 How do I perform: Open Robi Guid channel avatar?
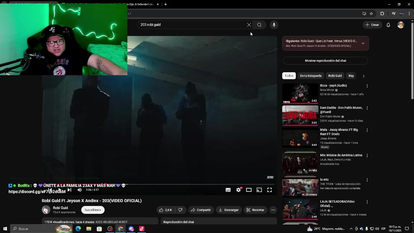point(46,210)
